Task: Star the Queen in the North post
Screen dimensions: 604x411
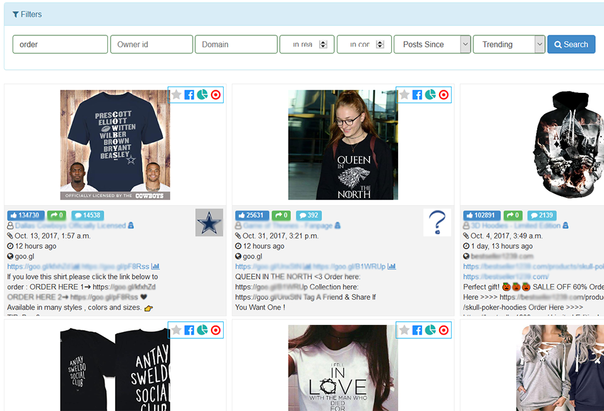Action: pos(404,94)
